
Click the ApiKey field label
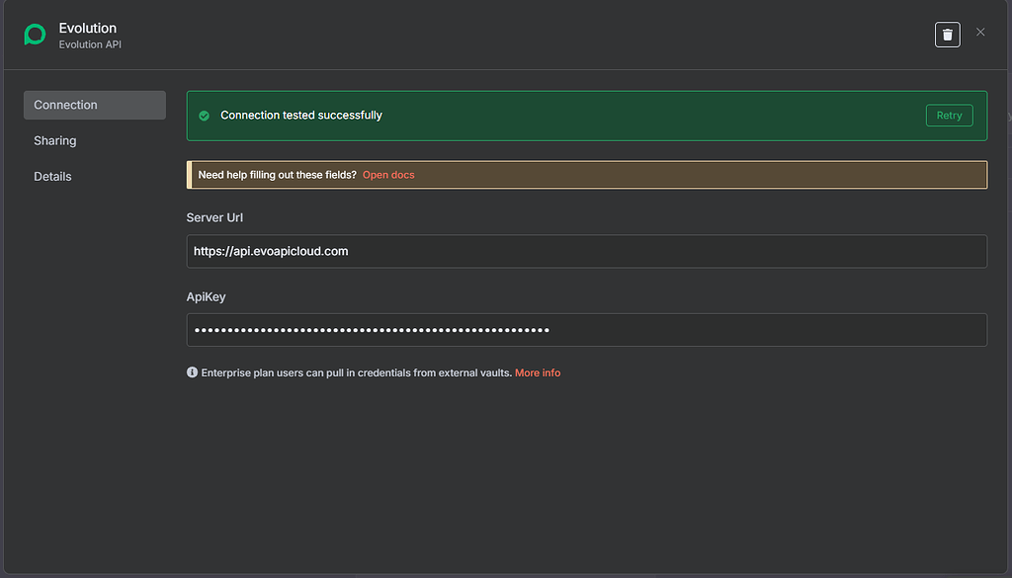[x=206, y=296]
